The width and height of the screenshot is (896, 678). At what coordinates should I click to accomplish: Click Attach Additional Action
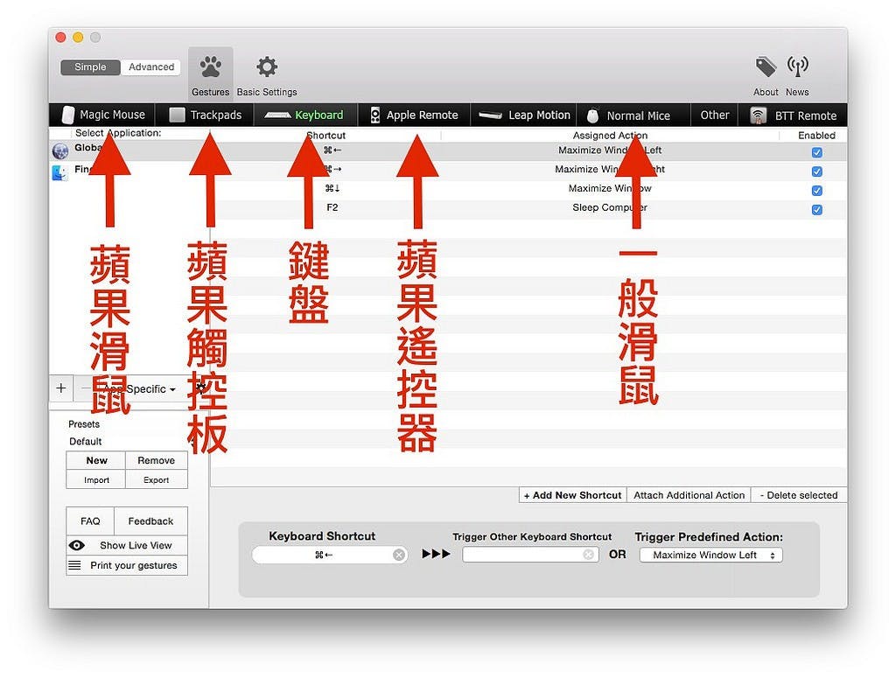689,495
